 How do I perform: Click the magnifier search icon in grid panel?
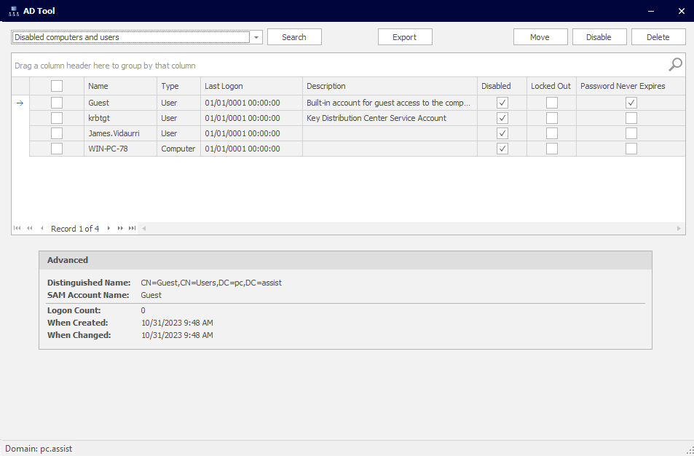pos(675,65)
